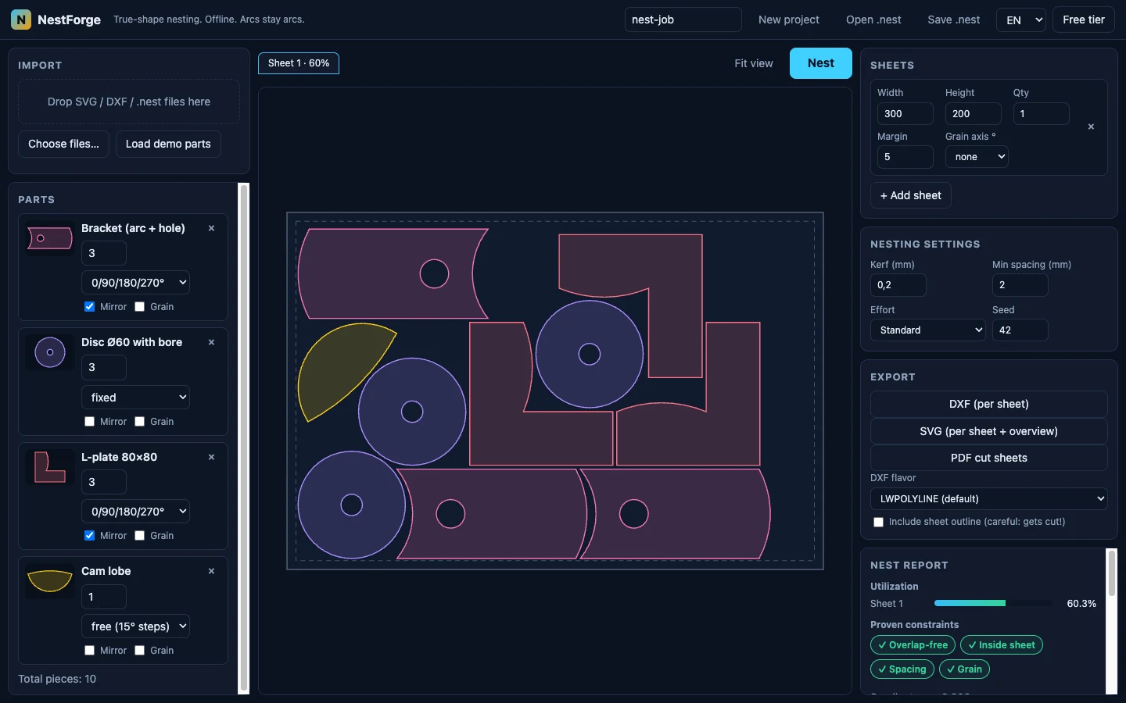
Task: Remove the Cam lobe part
Action: pyautogui.click(x=211, y=571)
